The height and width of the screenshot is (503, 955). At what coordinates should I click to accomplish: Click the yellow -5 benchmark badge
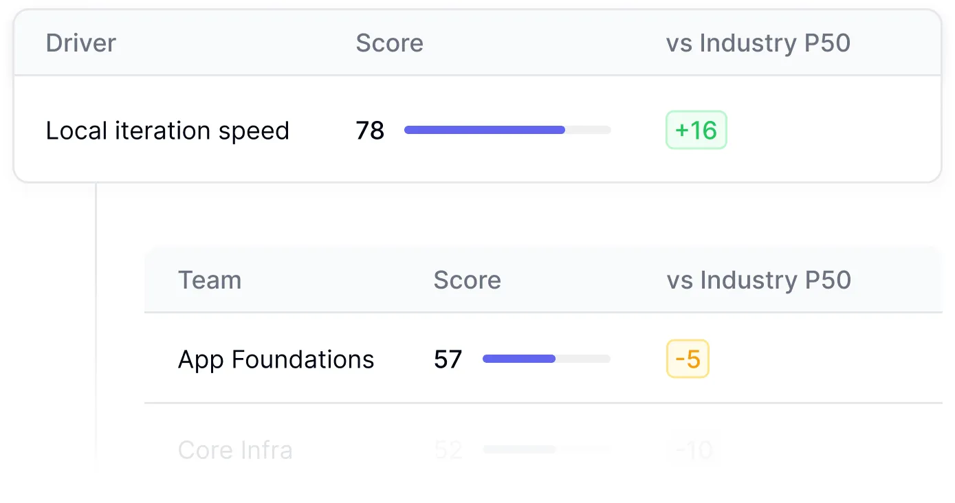point(688,359)
